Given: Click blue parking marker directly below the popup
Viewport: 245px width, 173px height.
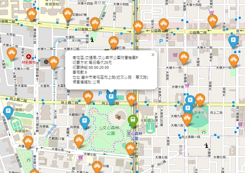Looking at the screenshot, I should coord(111,96).
